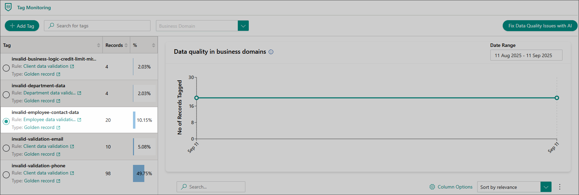579x195 pixels.
Task: Click sort arrows on Tag column
Action: 99,45
